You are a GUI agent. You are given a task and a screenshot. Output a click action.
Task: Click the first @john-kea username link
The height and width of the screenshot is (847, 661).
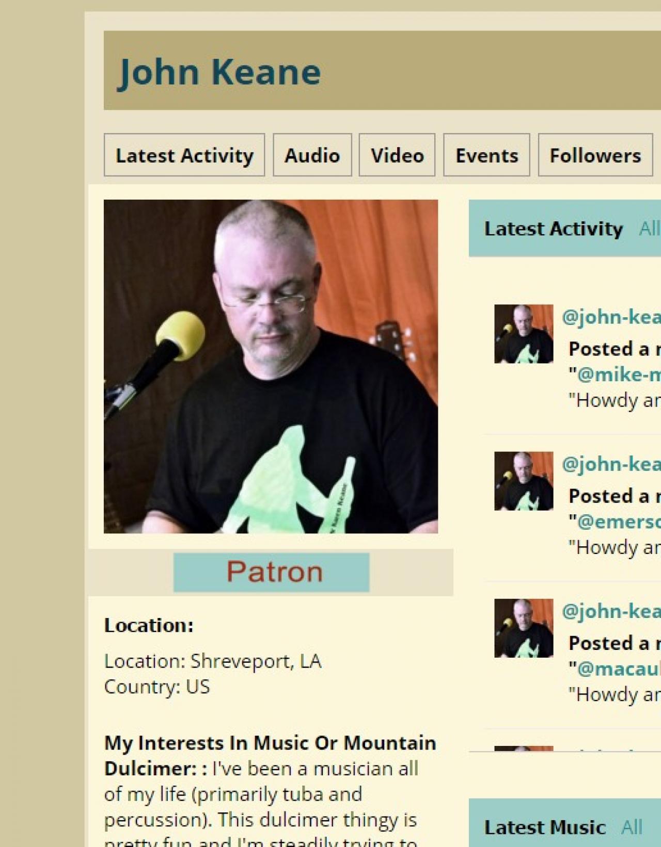click(611, 317)
